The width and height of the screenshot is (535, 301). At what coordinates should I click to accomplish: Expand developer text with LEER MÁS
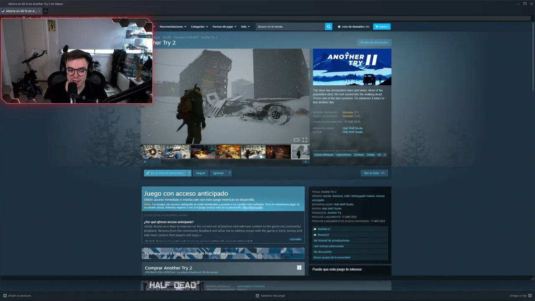pyautogui.click(x=296, y=240)
